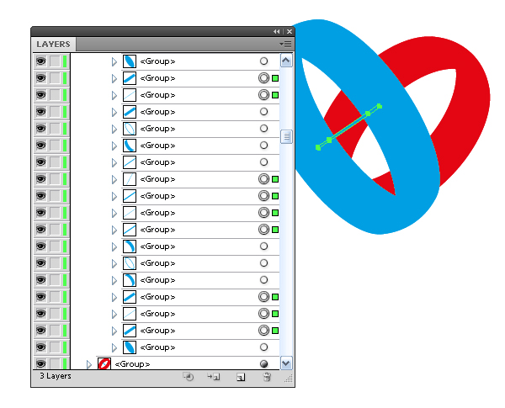The width and height of the screenshot is (505, 408).
Task: Select the thumbnail of the last blue <Group> row
Action: coord(130,347)
